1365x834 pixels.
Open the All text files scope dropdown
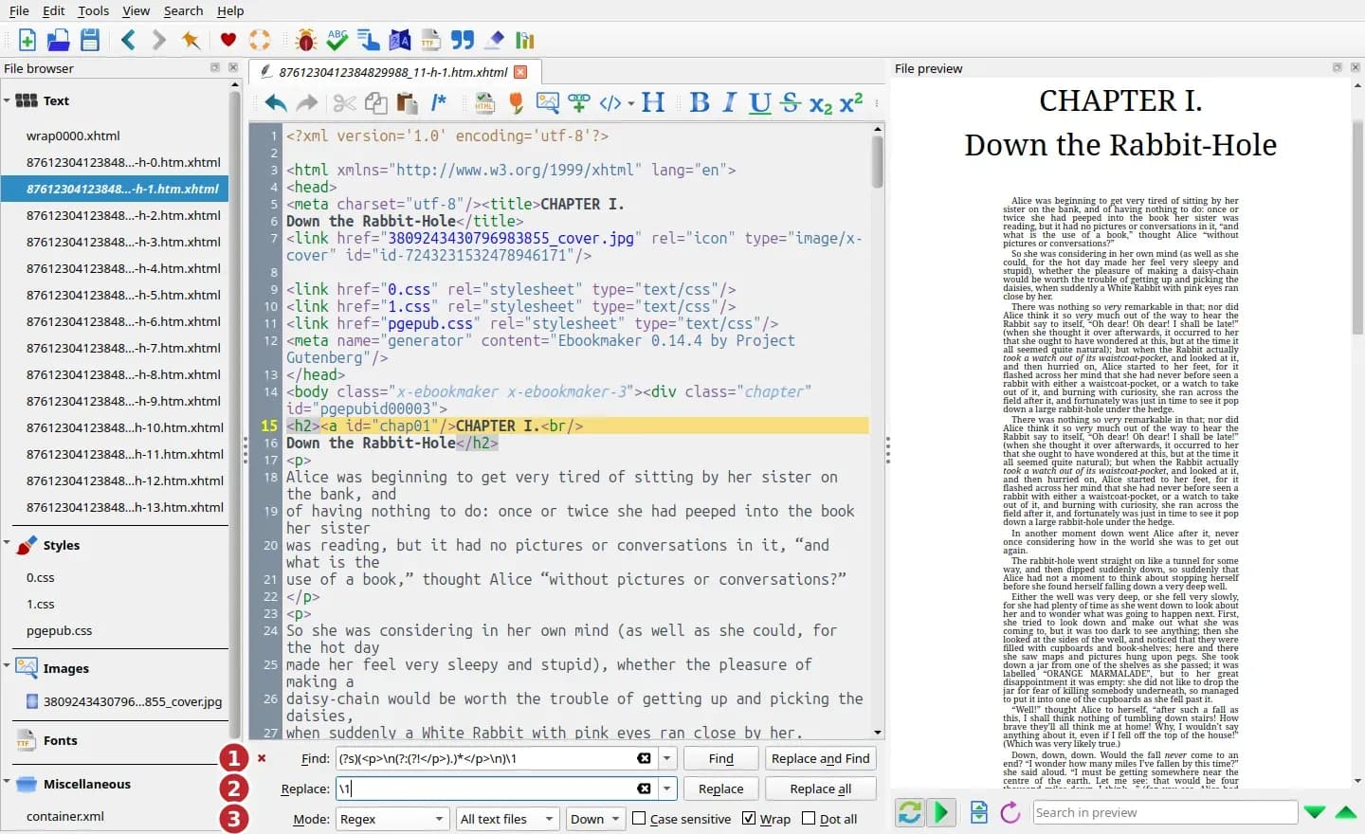click(x=507, y=819)
